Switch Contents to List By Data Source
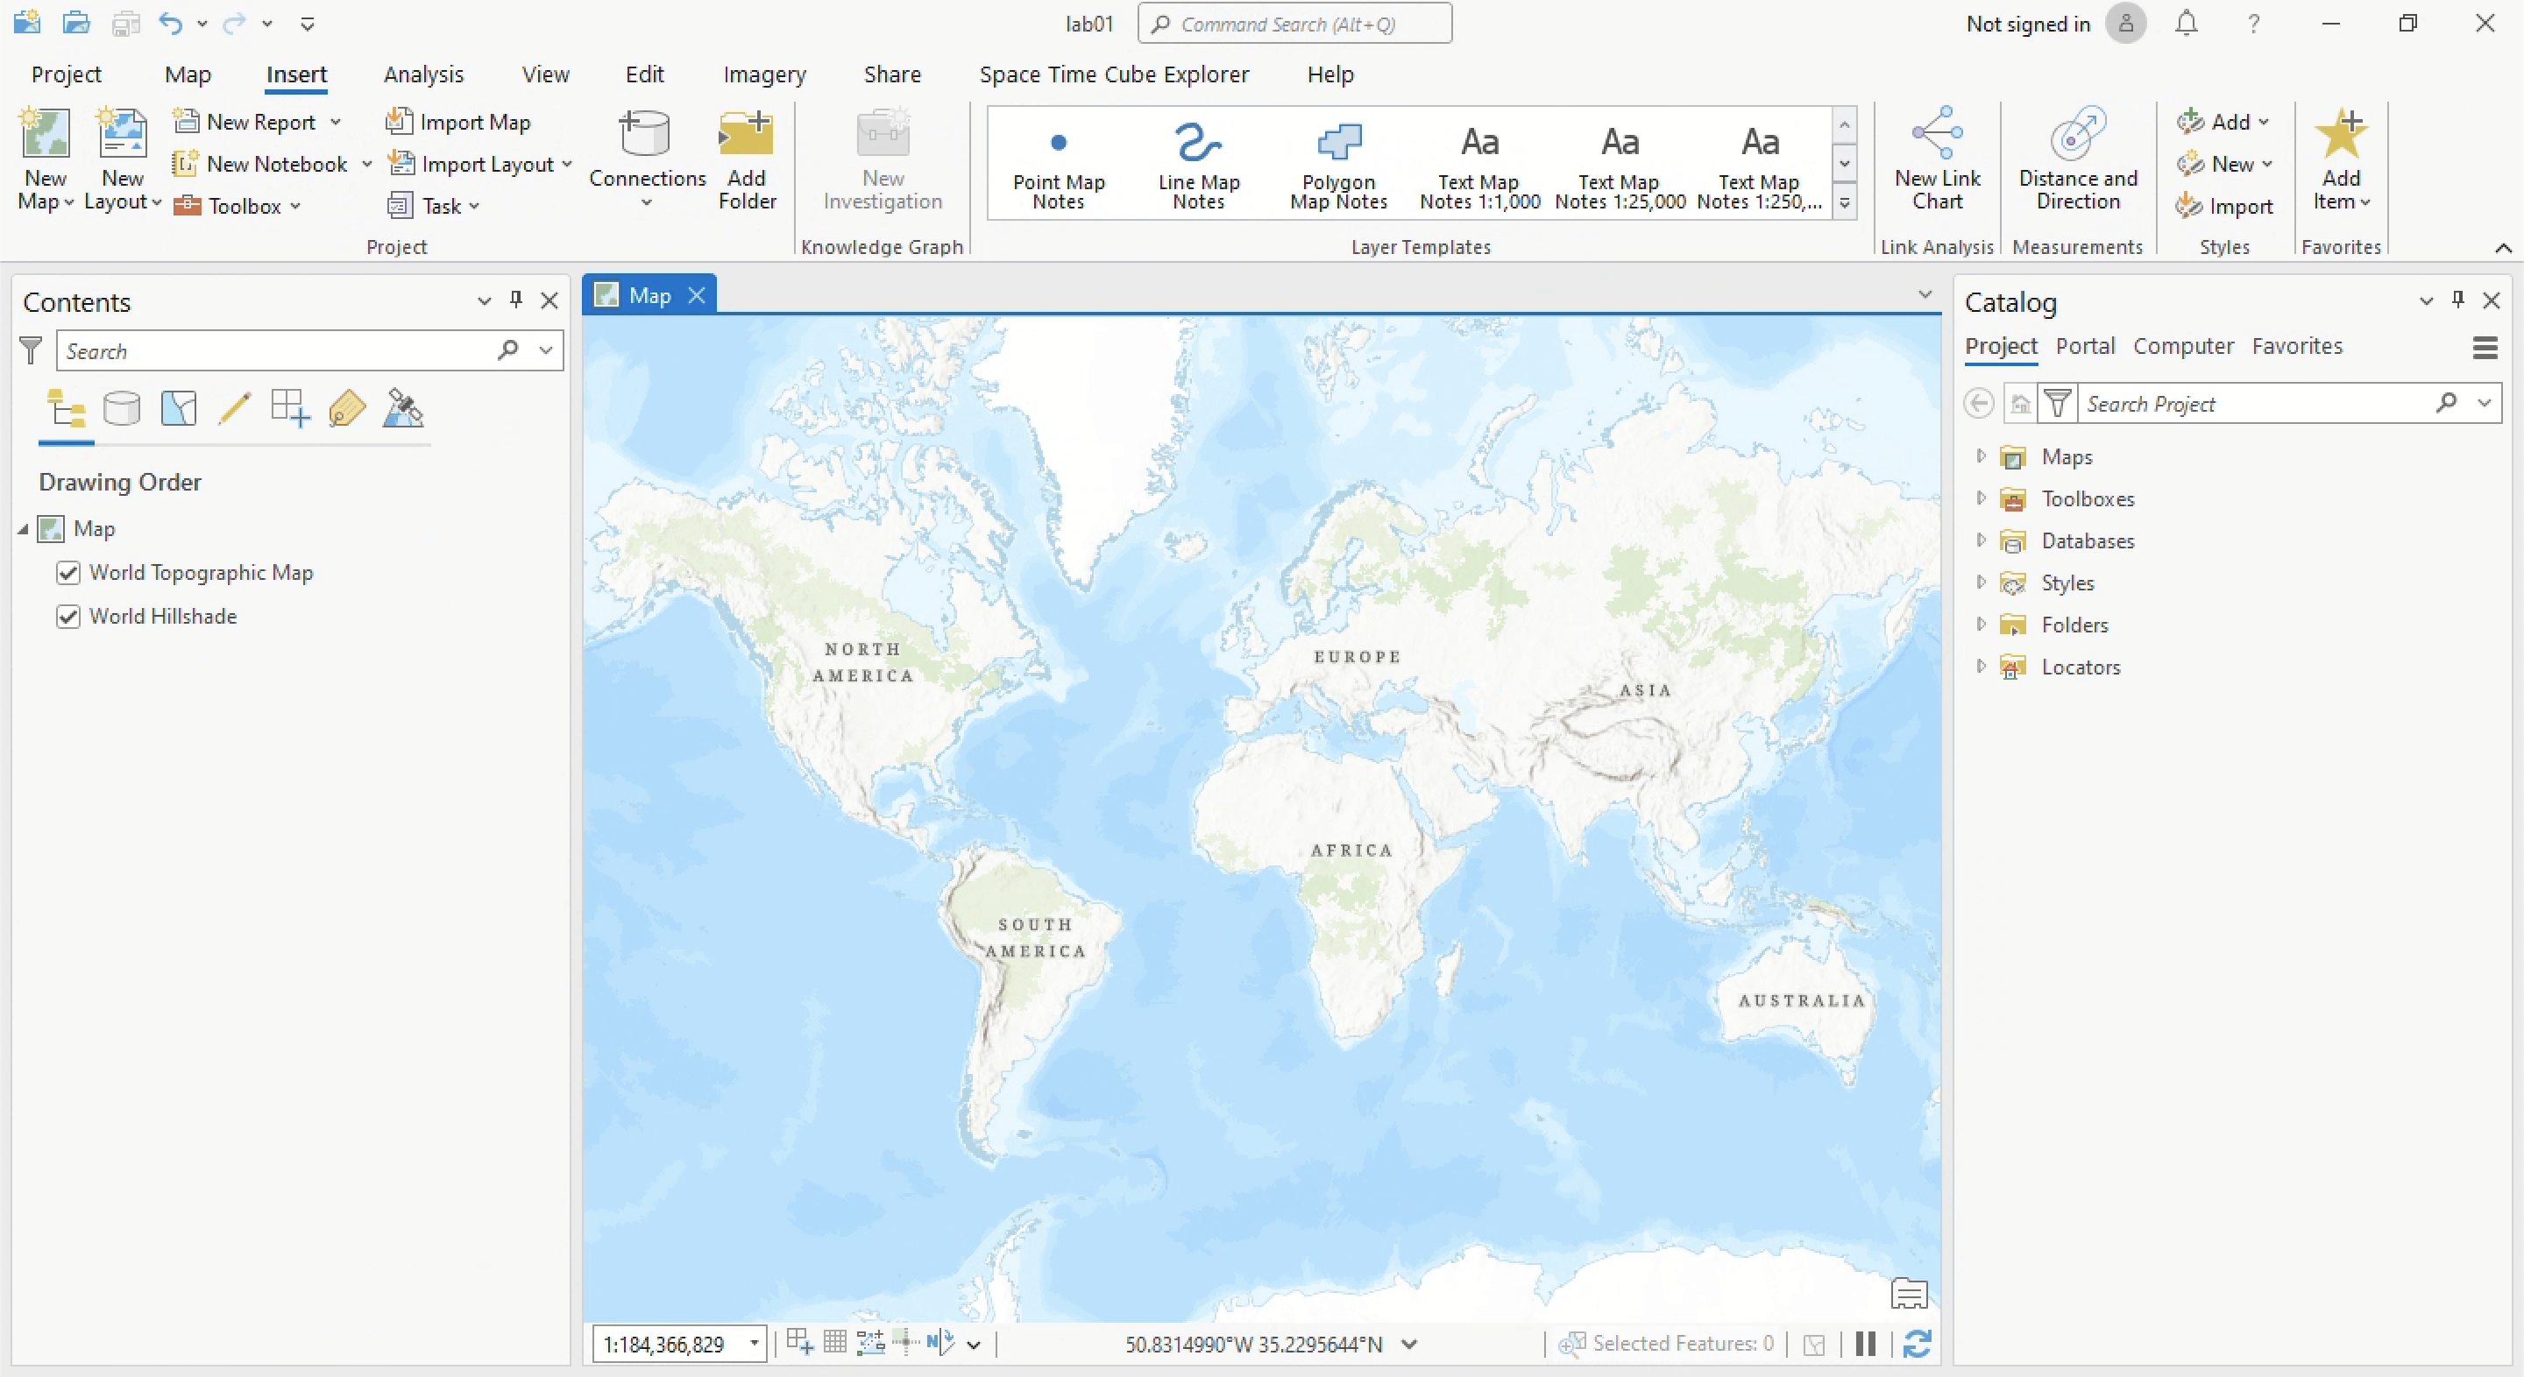Image resolution: width=2524 pixels, height=1377 pixels. pyautogui.click(x=122, y=408)
